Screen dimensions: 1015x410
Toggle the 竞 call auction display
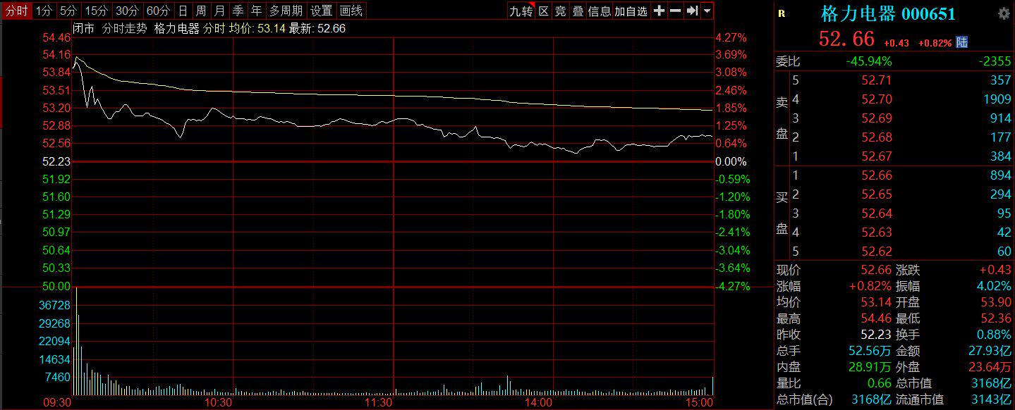point(560,11)
